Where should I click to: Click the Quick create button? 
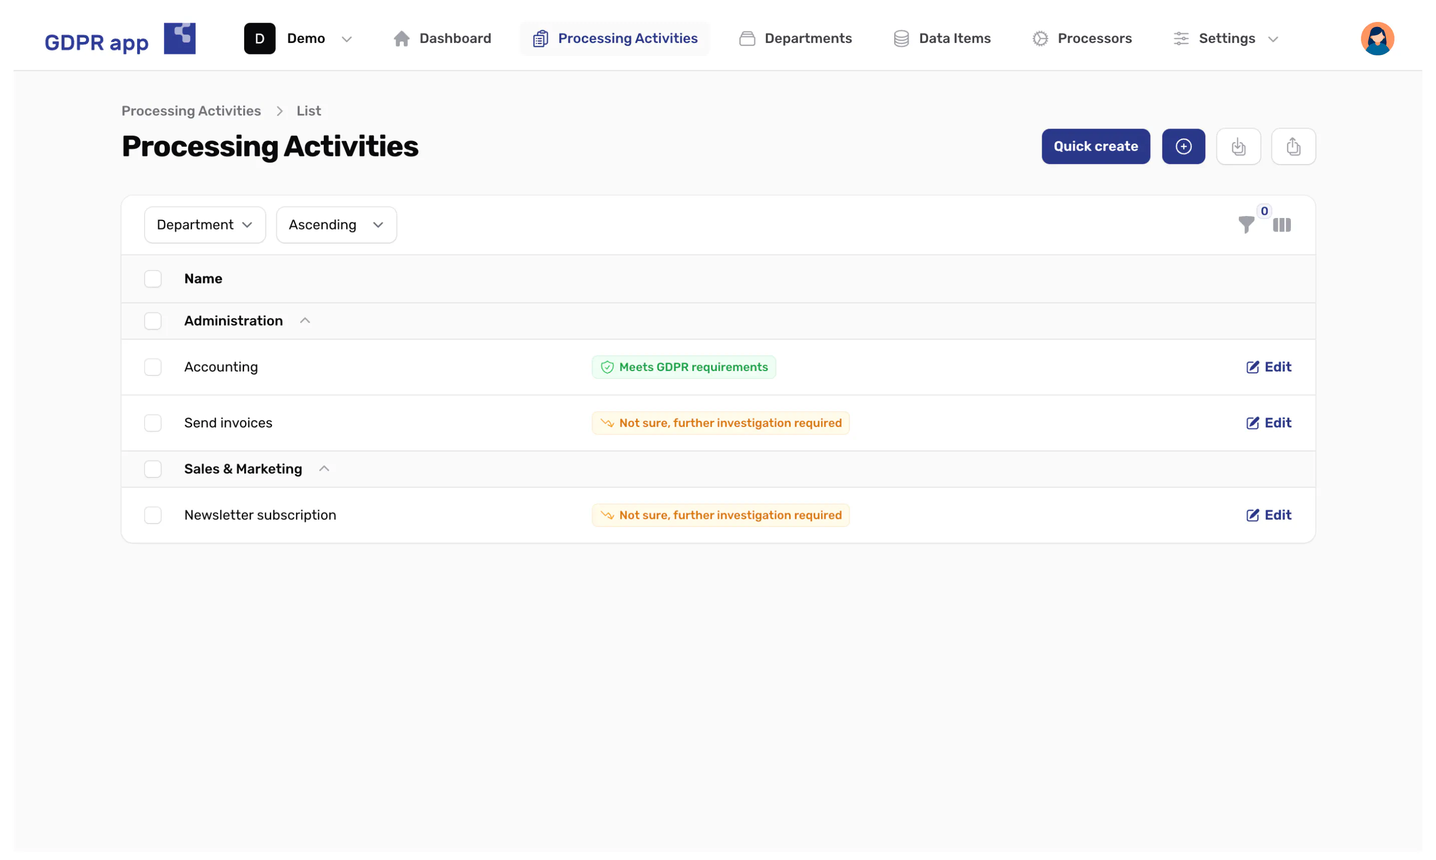[1095, 146]
